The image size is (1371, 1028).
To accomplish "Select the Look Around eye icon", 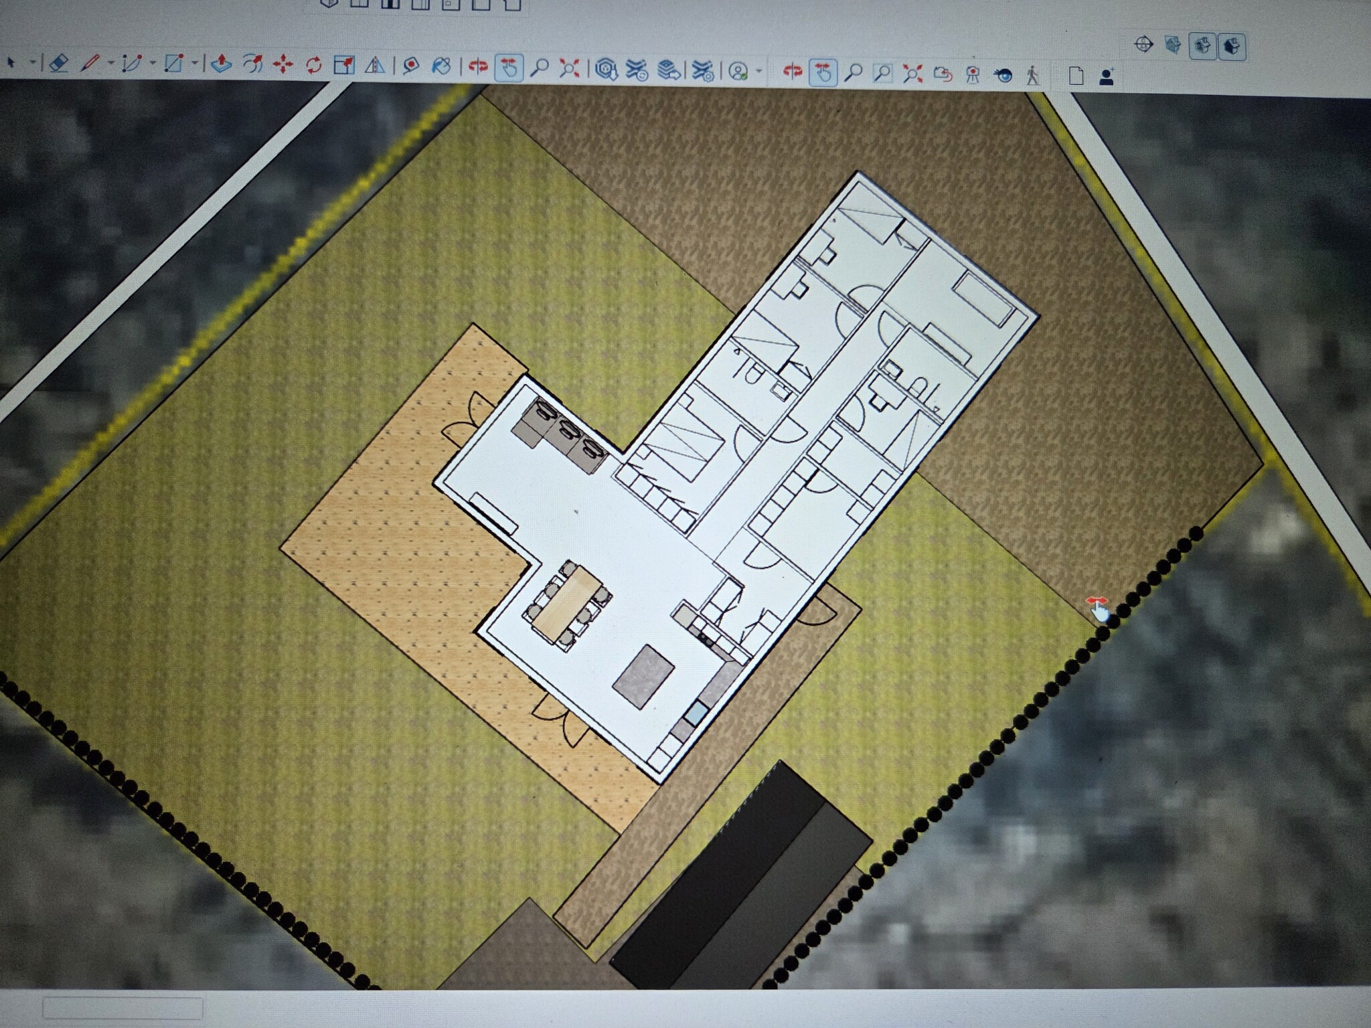I will (1002, 76).
